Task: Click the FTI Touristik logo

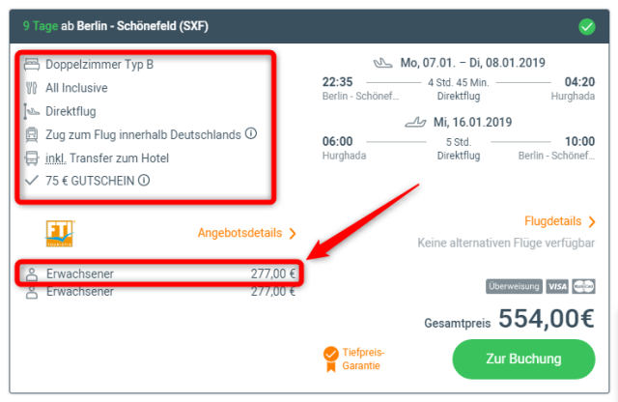Action: (x=60, y=234)
